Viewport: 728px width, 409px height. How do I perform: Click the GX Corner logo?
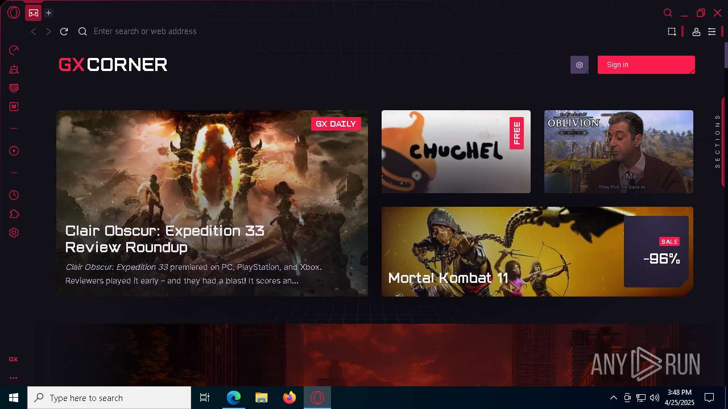coord(113,65)
